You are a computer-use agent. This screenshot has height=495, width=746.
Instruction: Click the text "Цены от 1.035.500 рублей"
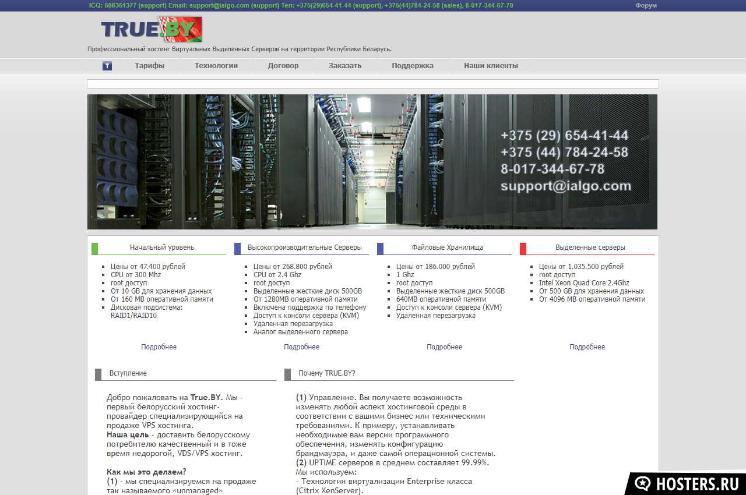coord(581,267)
